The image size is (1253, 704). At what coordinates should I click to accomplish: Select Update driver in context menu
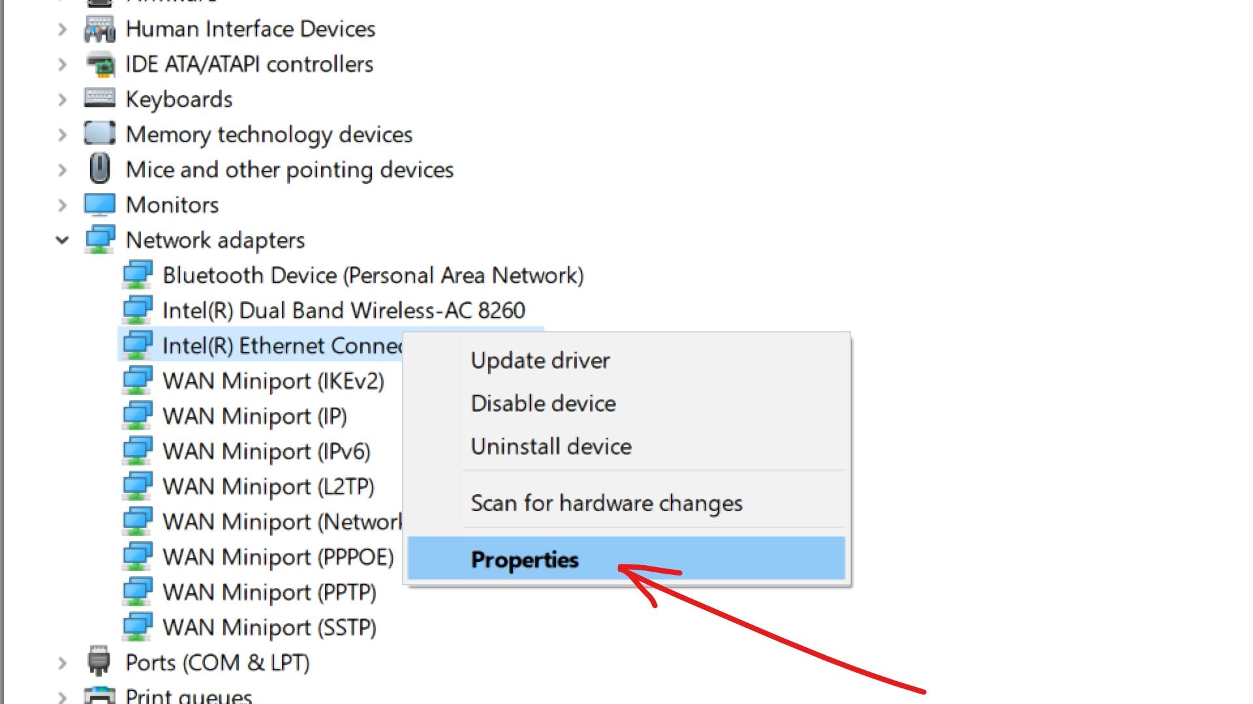[x=540, y=360]
